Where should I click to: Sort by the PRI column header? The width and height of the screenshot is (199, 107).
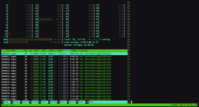(x=25, y=51)
